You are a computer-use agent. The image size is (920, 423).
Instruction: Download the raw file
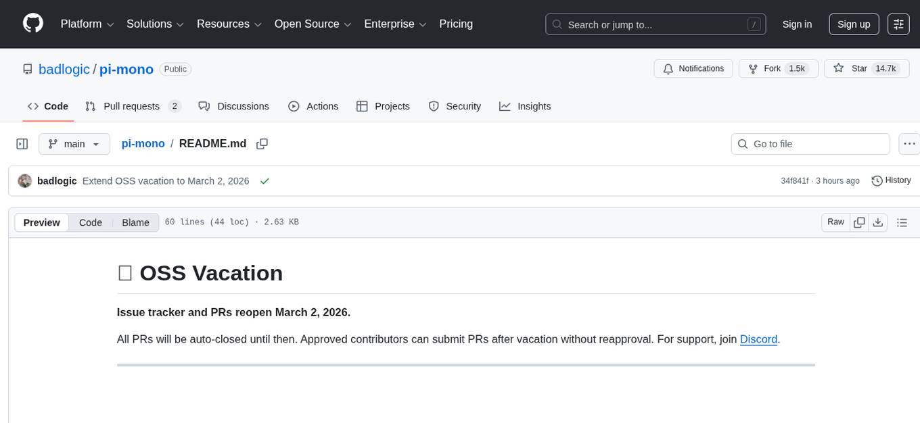point(878,222)
